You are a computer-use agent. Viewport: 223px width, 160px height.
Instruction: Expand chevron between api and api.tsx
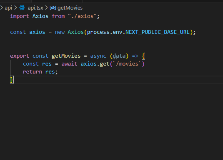(15, 8)
